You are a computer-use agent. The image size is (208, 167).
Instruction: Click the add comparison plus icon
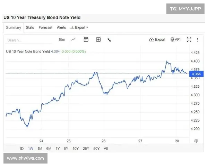(x=98, y=40)
